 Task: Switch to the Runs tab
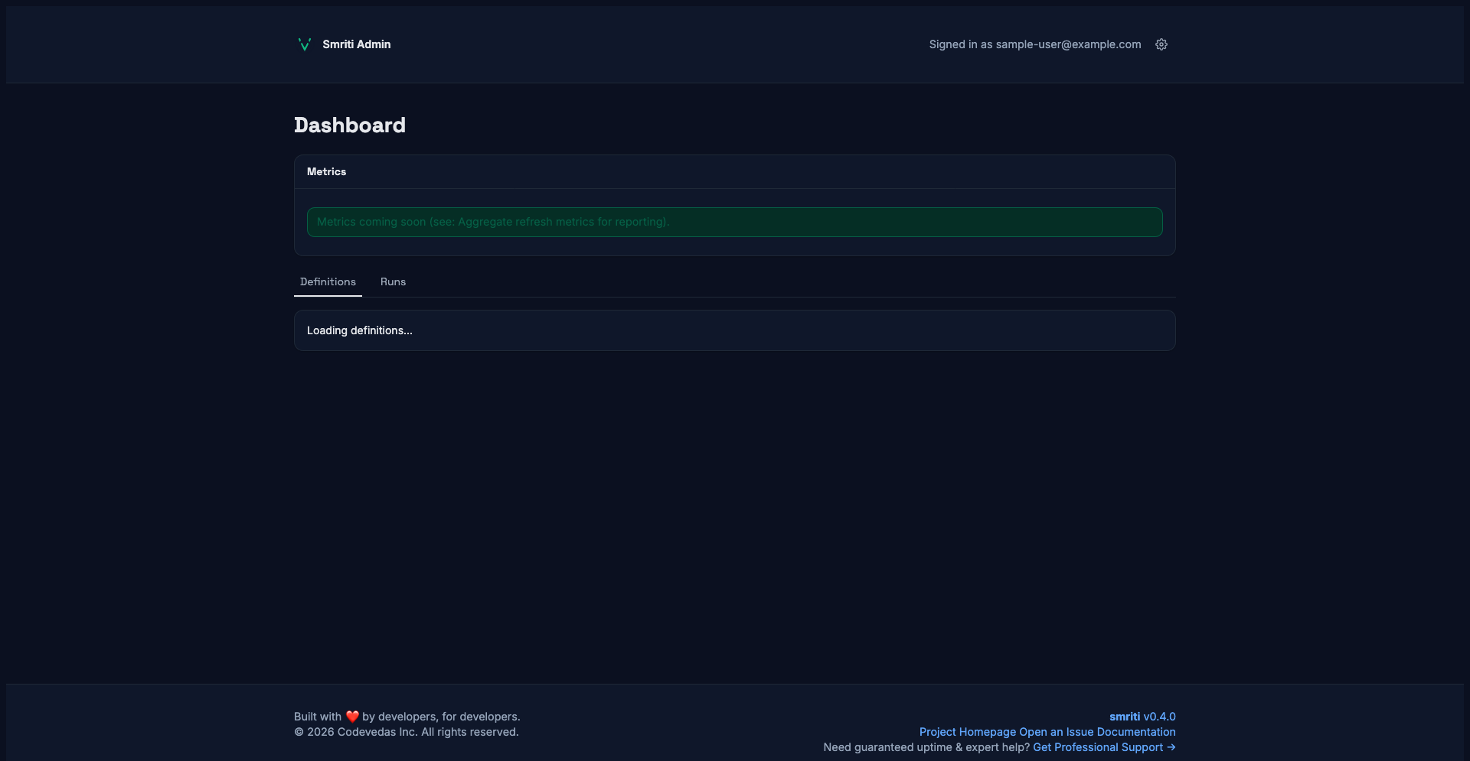coord(393,281)
